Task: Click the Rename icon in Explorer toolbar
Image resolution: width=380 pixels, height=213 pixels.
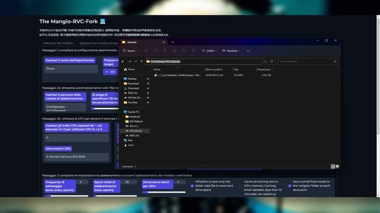Action: coord(175,51)
